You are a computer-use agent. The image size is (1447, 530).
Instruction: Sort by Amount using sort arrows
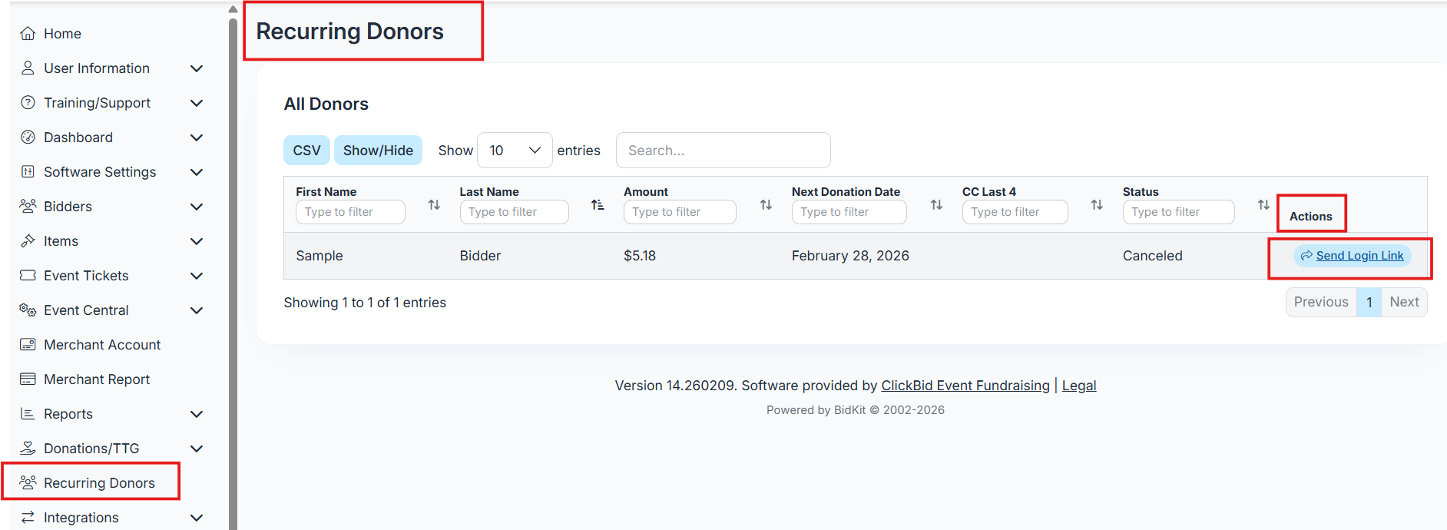tap(766, 205)
